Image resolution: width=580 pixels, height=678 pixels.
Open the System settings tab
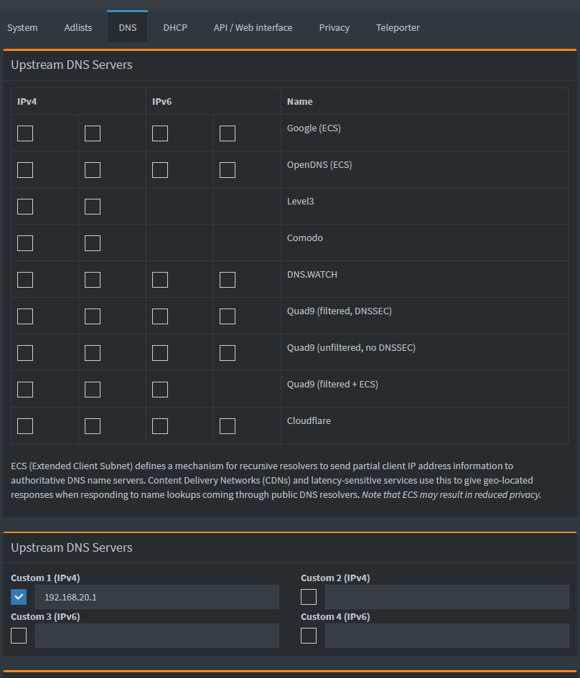pyautogui.click(x=22, y=28)
